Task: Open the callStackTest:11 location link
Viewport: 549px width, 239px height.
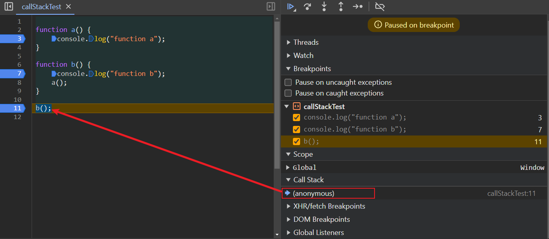Action: coord(511,193)
